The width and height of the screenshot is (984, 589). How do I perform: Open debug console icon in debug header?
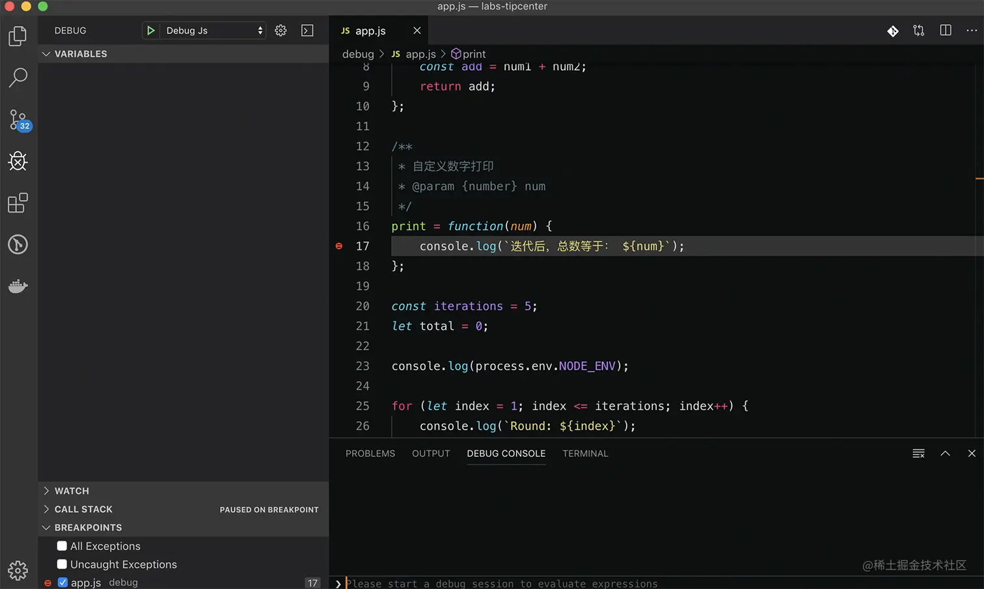coord(307,31)
